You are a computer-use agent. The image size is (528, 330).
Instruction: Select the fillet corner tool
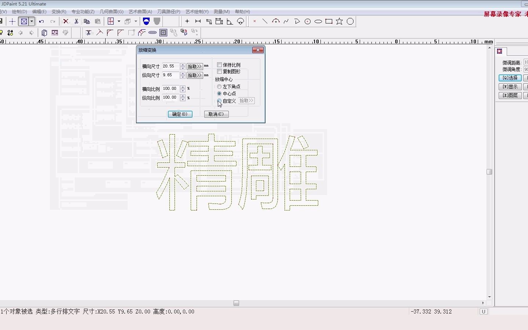pos(110,33)
